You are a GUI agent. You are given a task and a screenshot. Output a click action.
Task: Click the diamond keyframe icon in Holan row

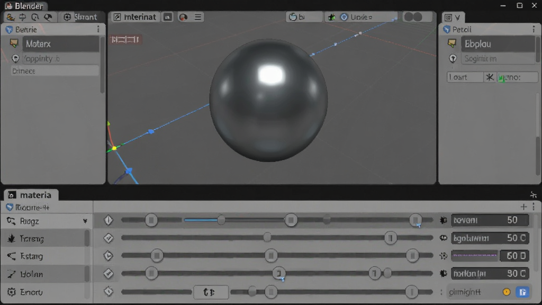[x=109, y=274]
